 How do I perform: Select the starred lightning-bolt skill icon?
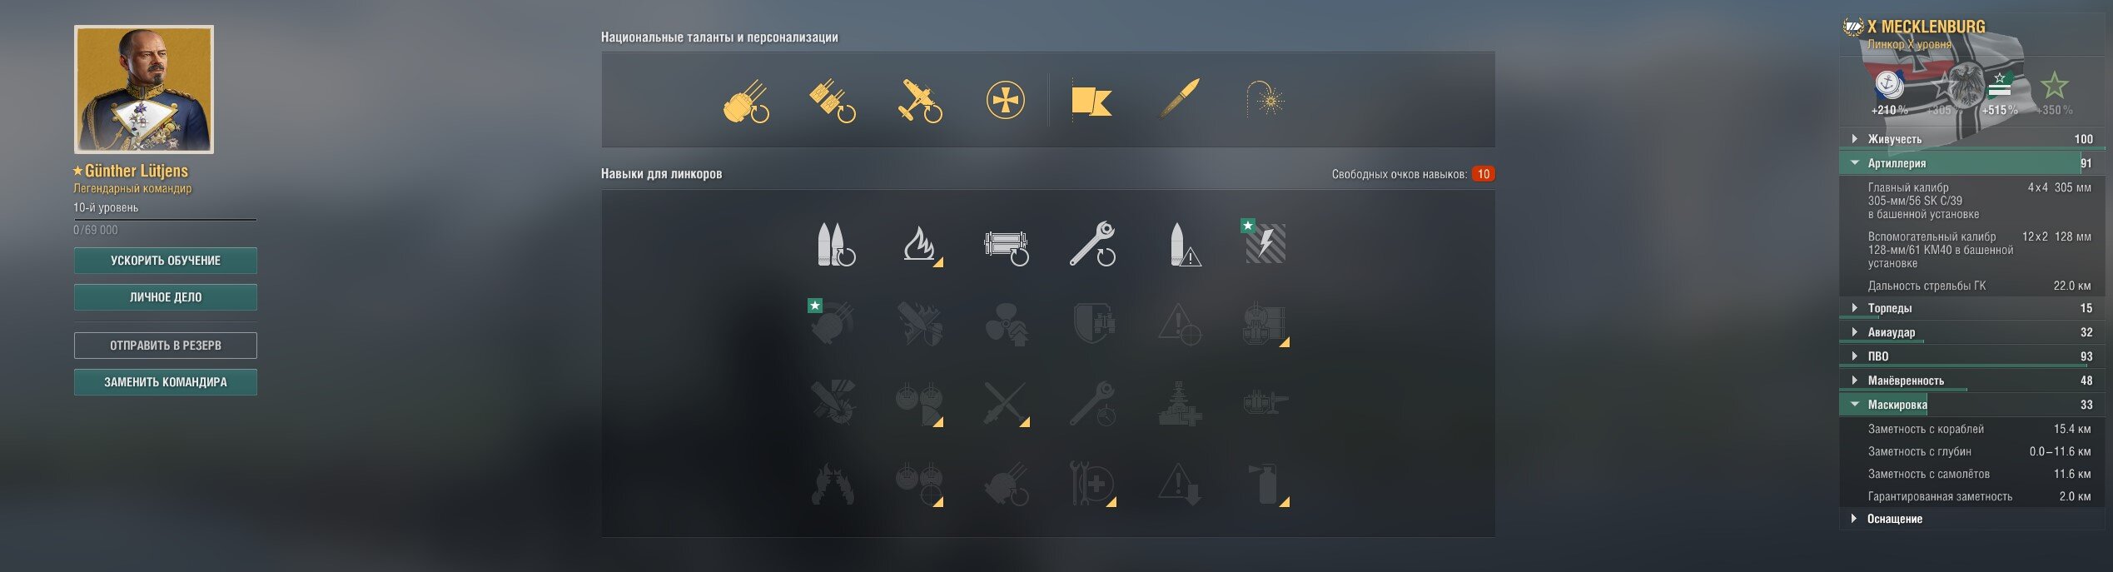(x=1264, y=243)
